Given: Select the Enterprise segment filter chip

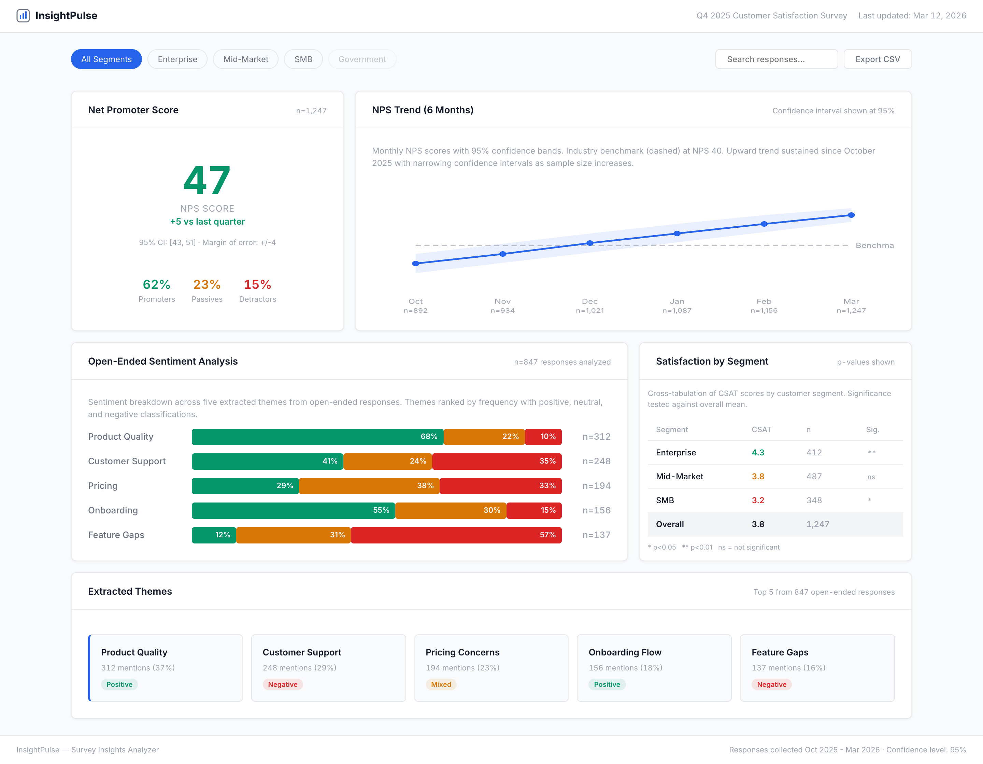Looking at the screenshot, I should pos(177,59).
